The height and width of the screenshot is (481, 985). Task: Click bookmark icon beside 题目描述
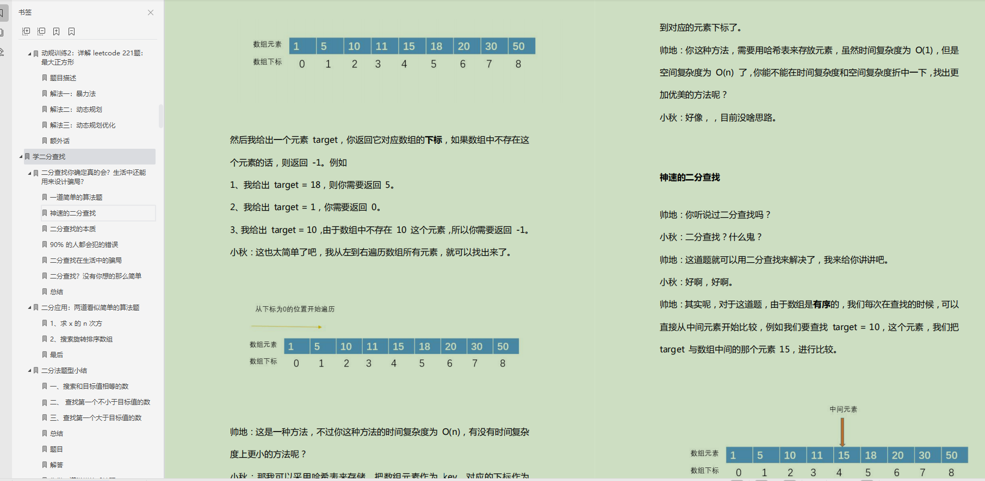pyautogui.click(x=45, y=78)
